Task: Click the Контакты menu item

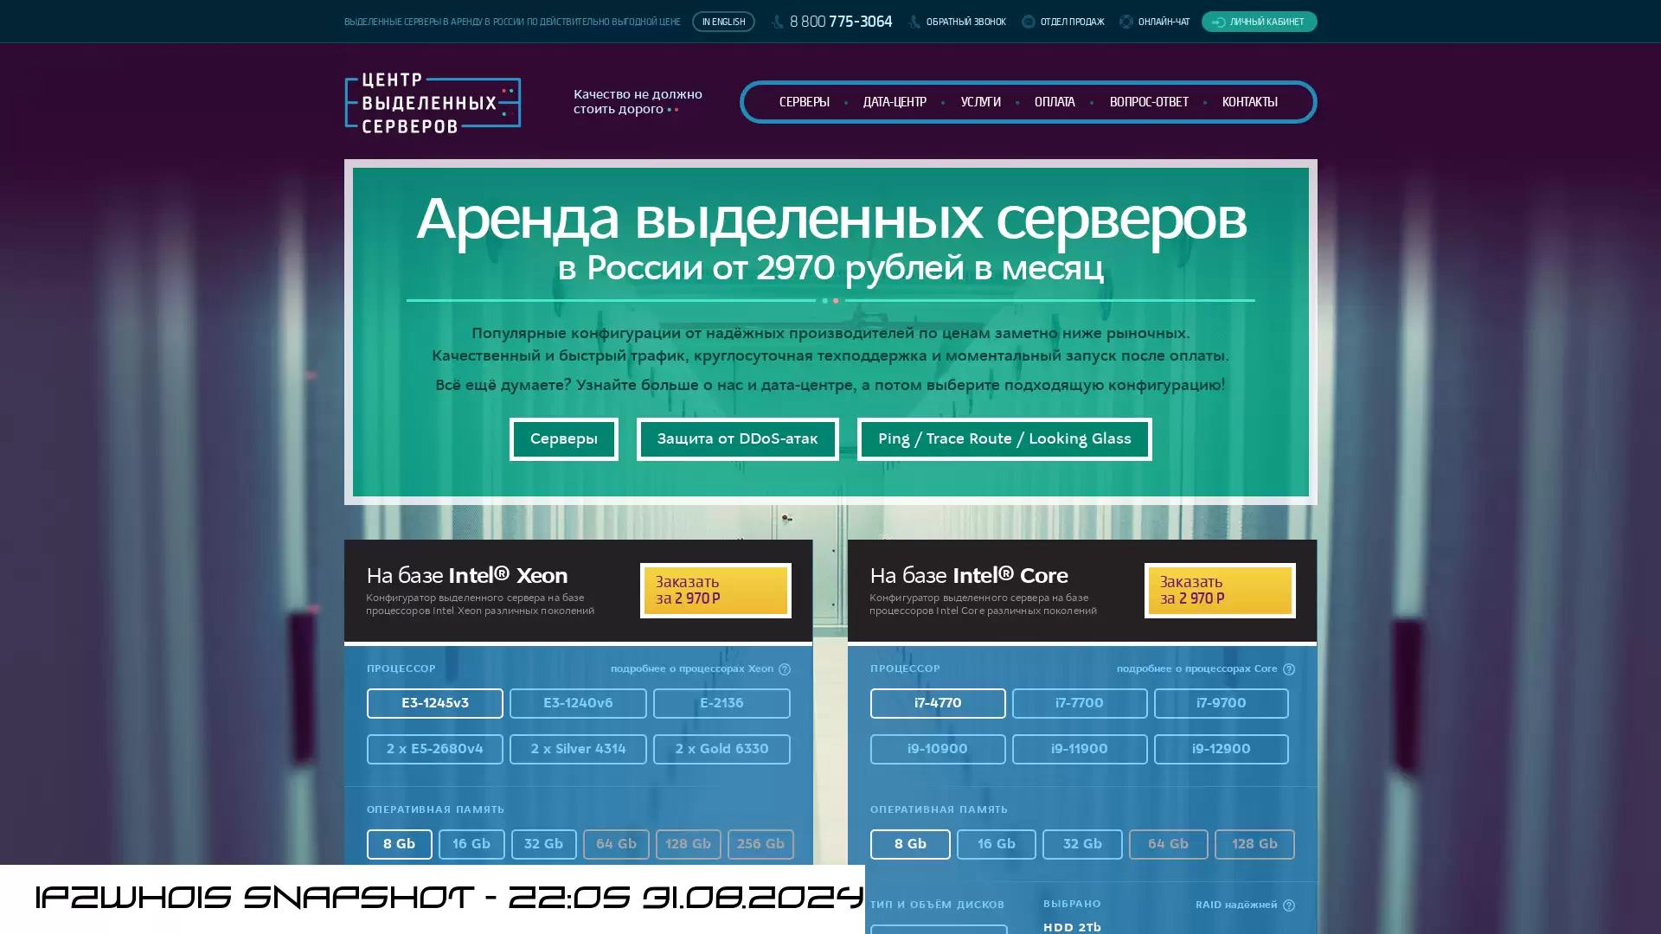Action: 1249,101
